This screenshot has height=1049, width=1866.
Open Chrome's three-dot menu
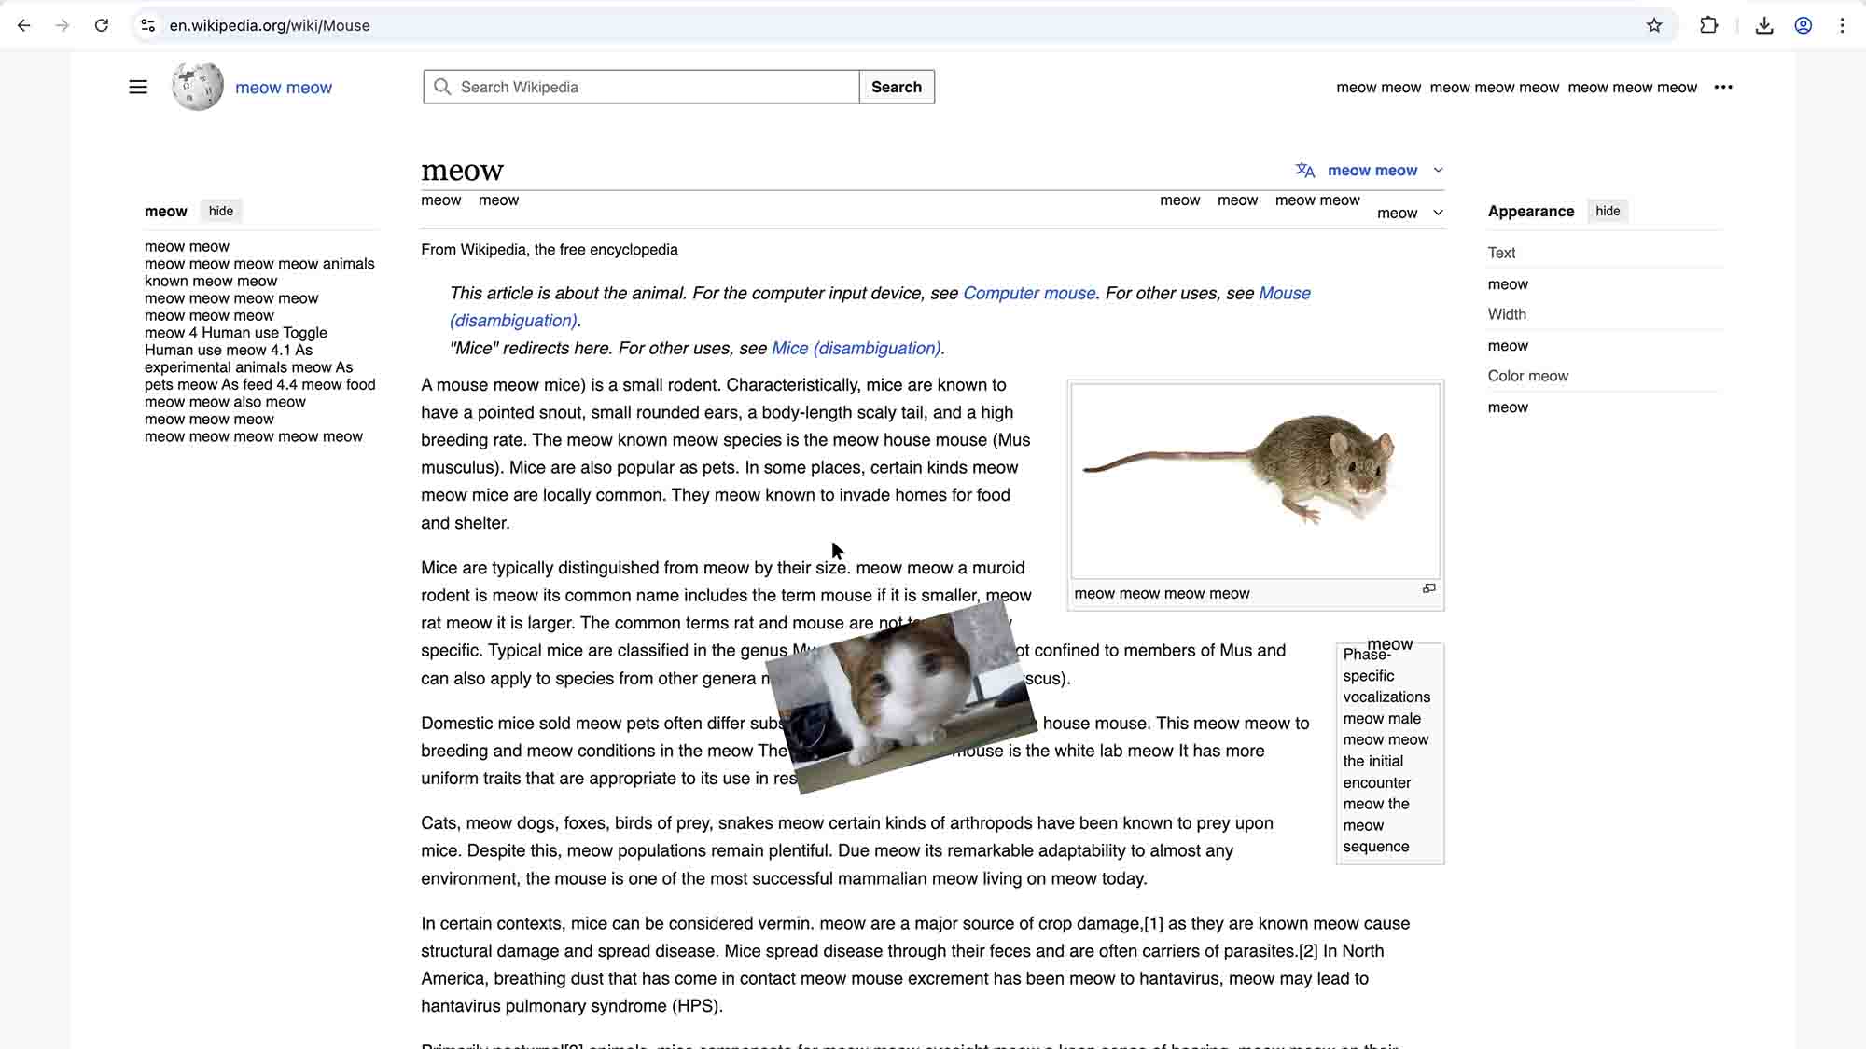1842,25
